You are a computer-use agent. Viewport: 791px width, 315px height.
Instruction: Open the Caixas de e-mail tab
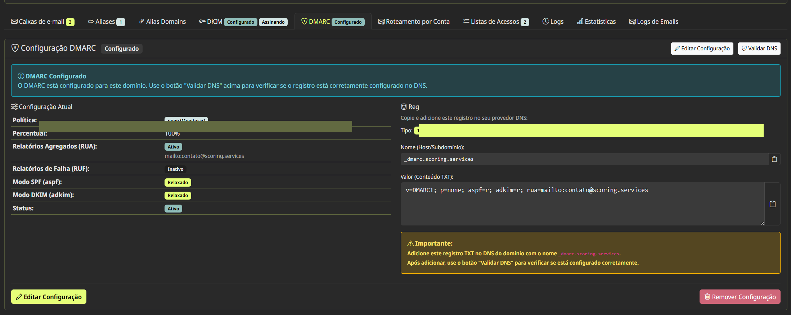[x=42, y=22]
